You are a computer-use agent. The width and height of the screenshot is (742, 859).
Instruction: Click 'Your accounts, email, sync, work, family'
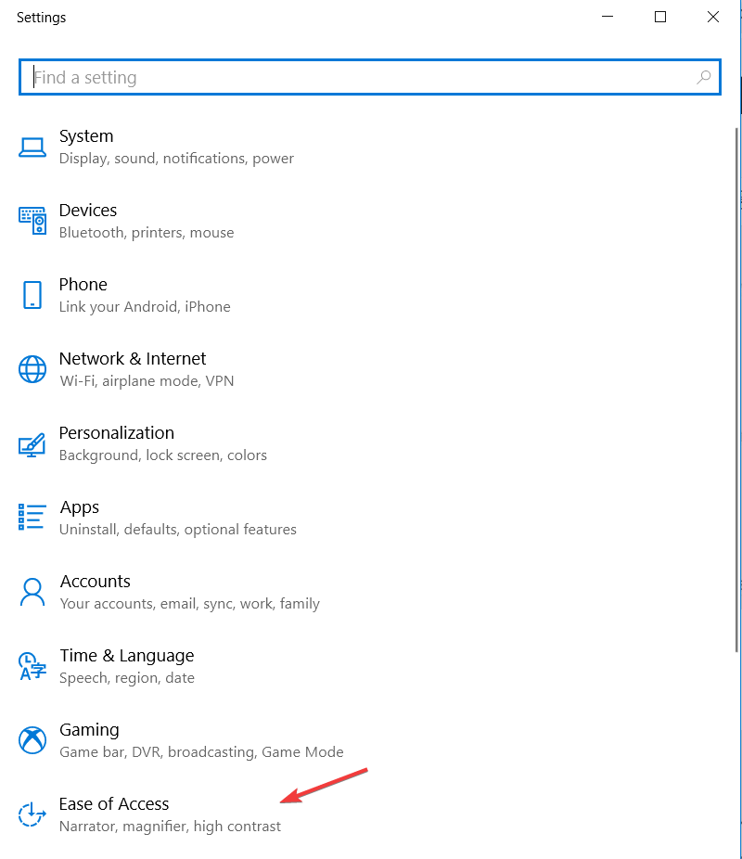189,604
